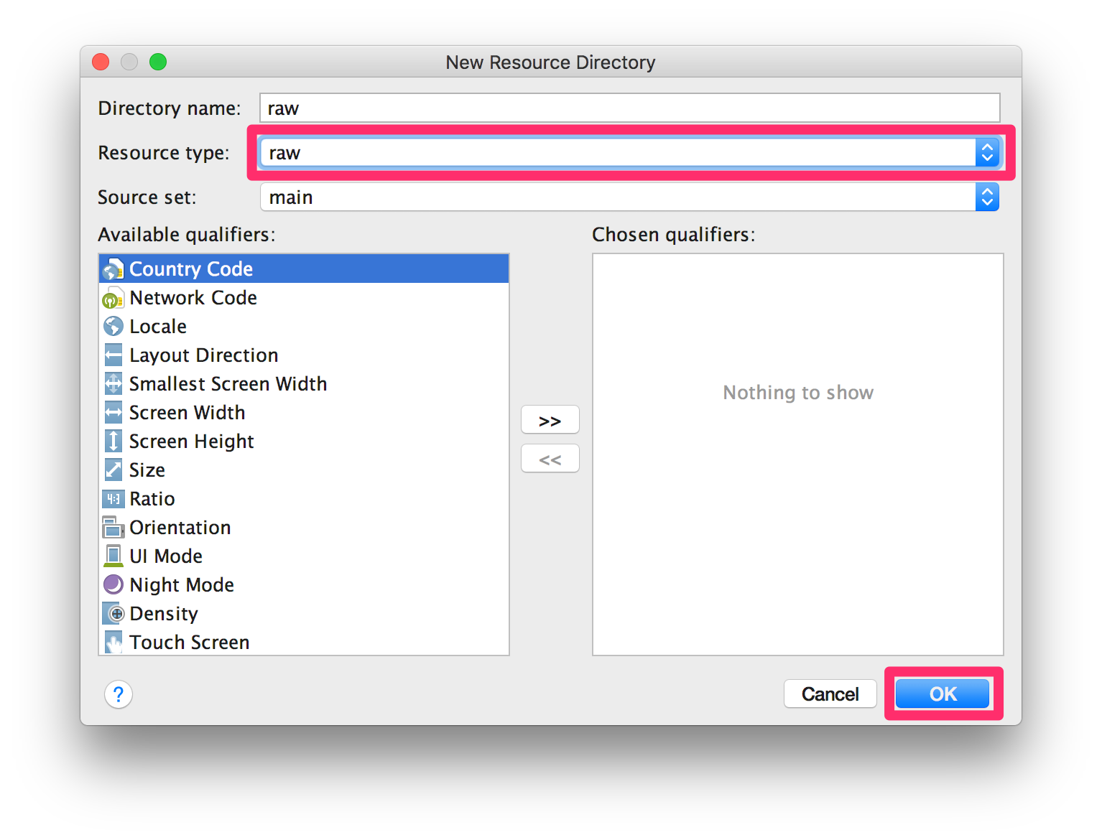Select Smallest Screen Width qualifier
The width and height of the screenshot is (1102, 840).
(304, 383)
